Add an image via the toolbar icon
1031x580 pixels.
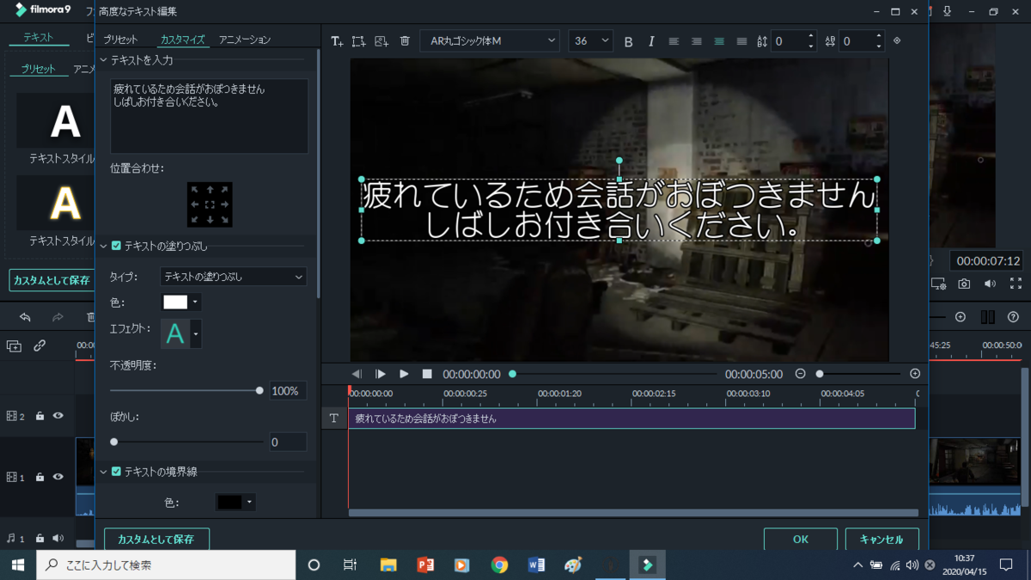(x=381, y=41)
